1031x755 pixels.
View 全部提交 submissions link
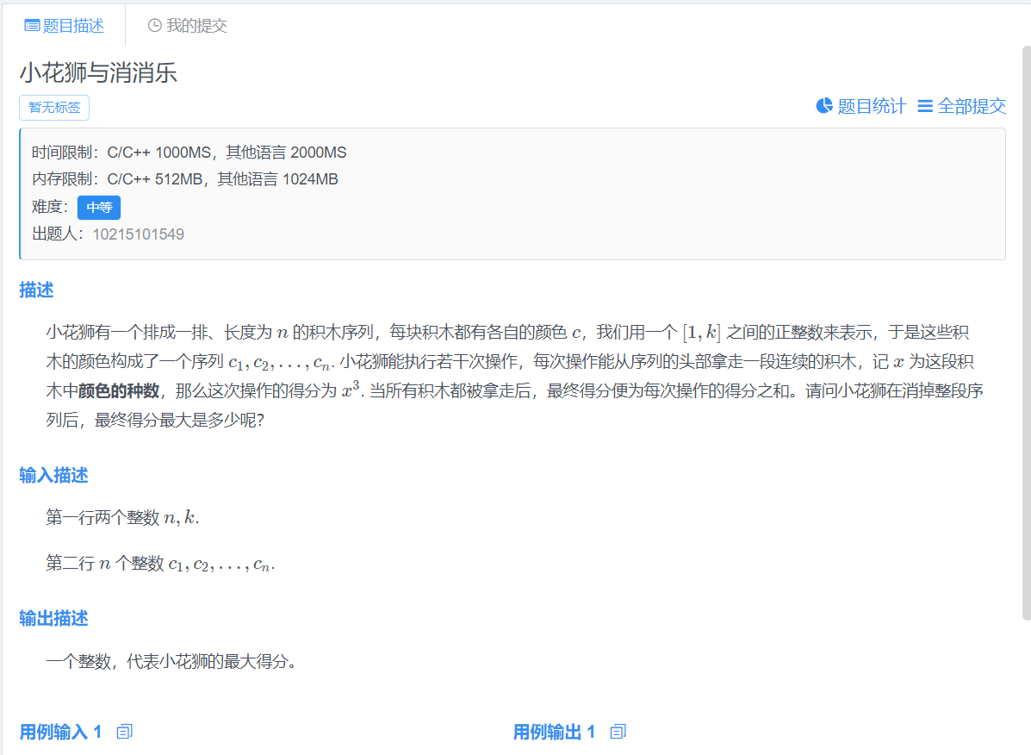click(972, 106)
